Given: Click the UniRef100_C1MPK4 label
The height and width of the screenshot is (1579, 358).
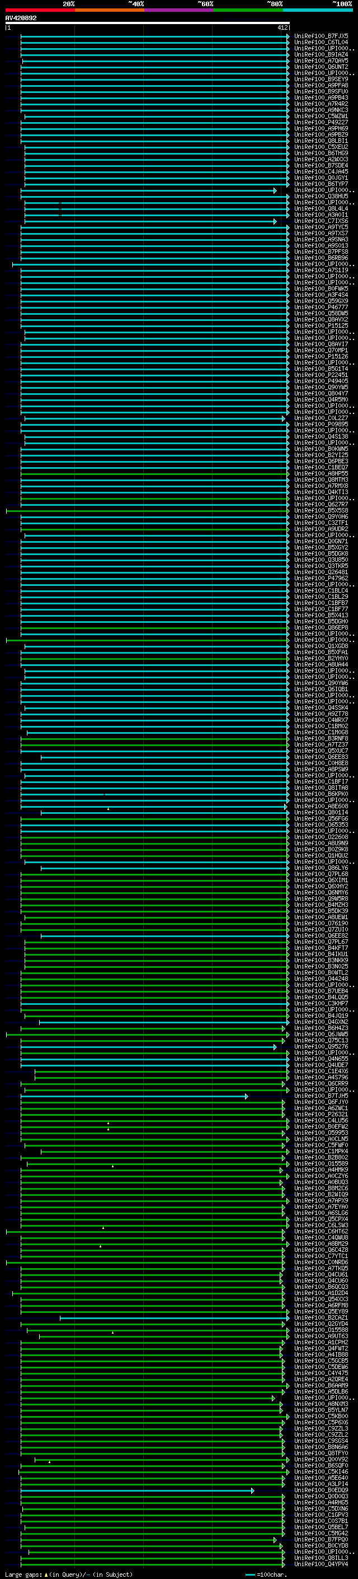Looking at the screenshot, I should click(x=321, y=1152).
